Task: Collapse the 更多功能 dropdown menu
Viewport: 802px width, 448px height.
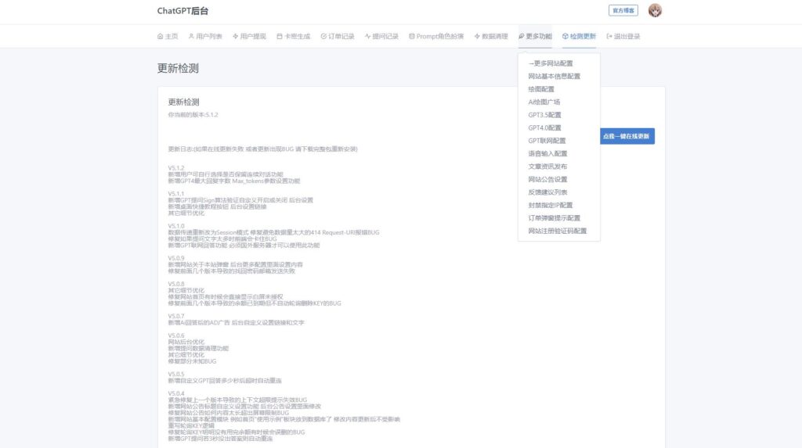Action: tap(535, 36)
